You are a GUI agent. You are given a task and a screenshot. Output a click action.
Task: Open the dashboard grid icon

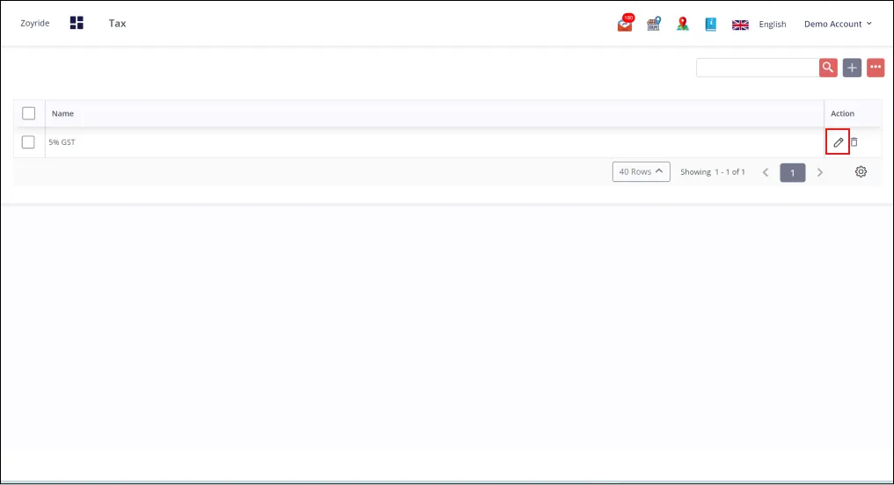click(x=77, y=23)
